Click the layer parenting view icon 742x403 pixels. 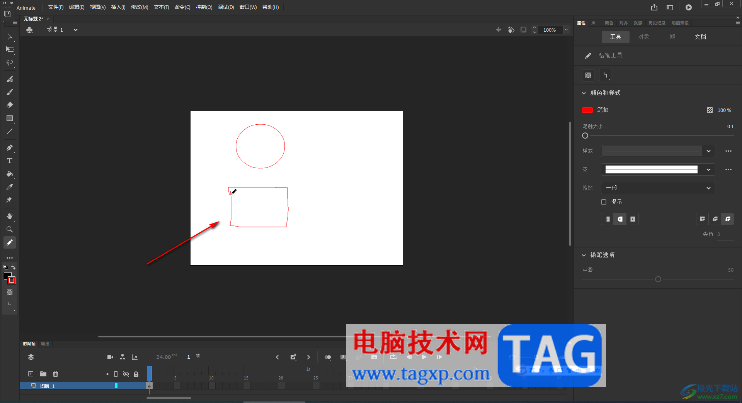123,357
